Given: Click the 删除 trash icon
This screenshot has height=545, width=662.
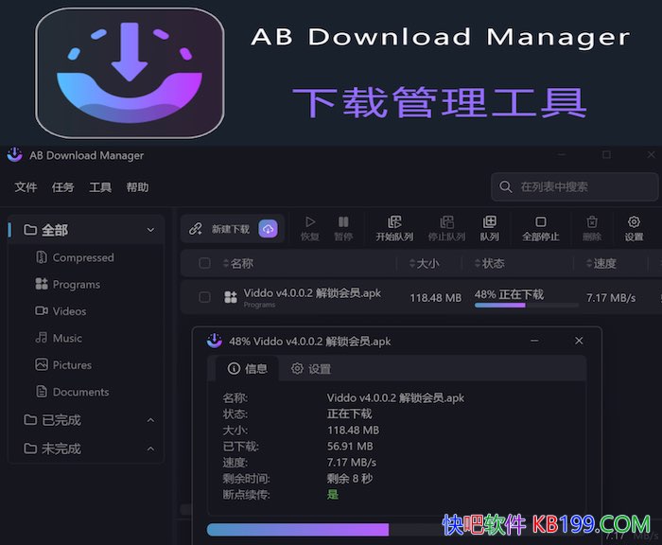Looking at the screenshot, I should point(592,221).
